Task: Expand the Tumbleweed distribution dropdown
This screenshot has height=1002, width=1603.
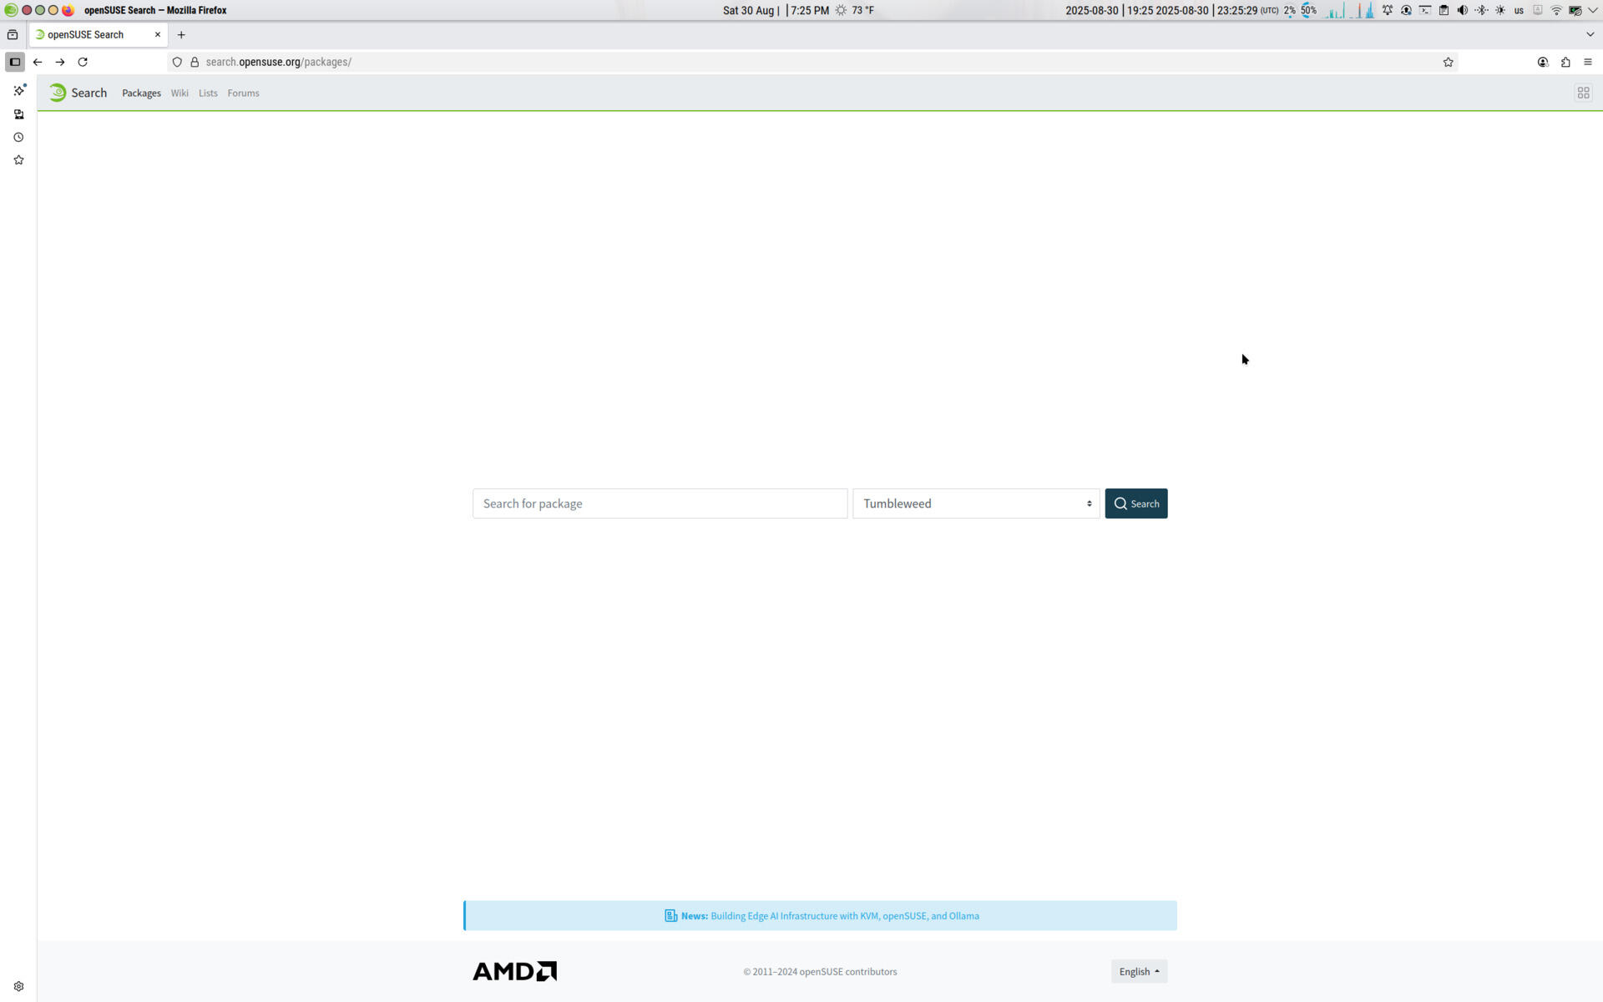Action: point(975,504)
